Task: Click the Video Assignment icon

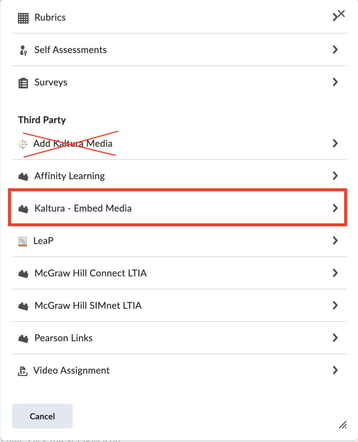Action: (x=22, y=371)
